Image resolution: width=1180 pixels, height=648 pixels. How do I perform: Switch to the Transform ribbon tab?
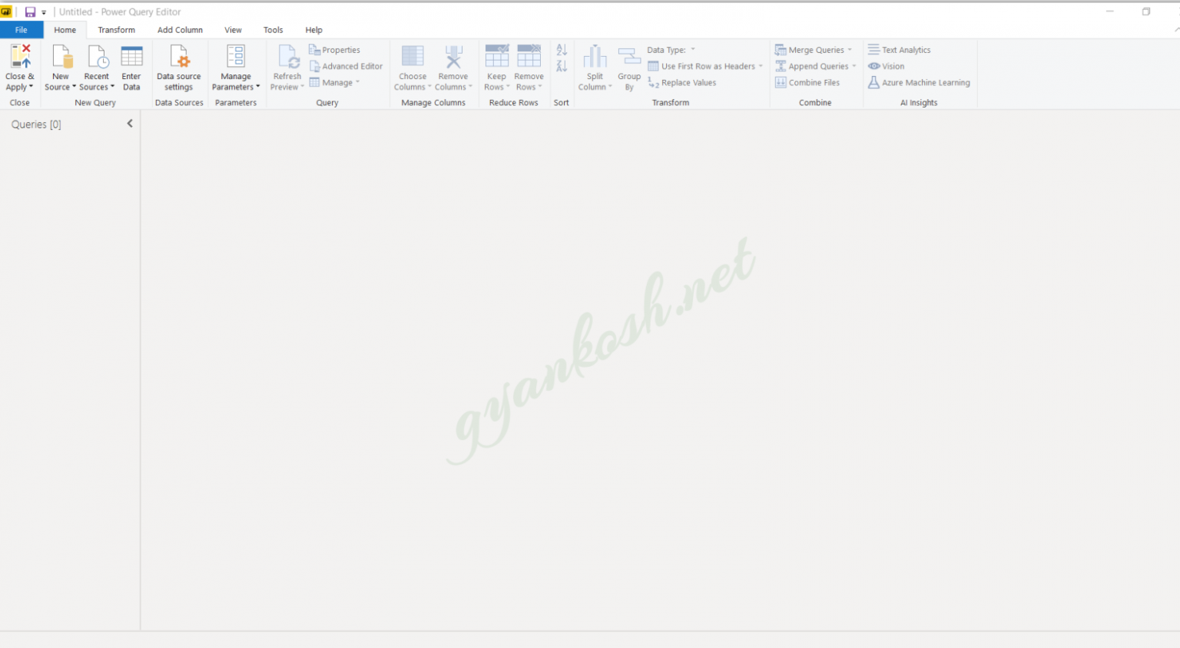[116, 30]
